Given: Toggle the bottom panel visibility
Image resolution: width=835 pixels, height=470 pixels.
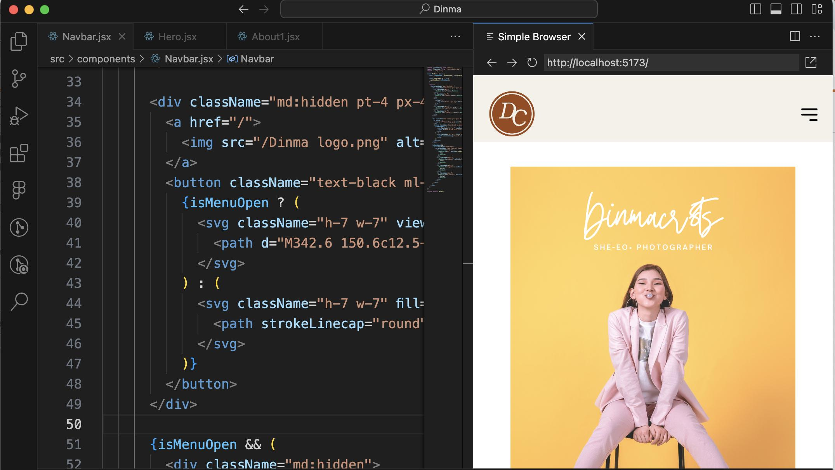Looking at the screenshot, I should tap(776, 9).
